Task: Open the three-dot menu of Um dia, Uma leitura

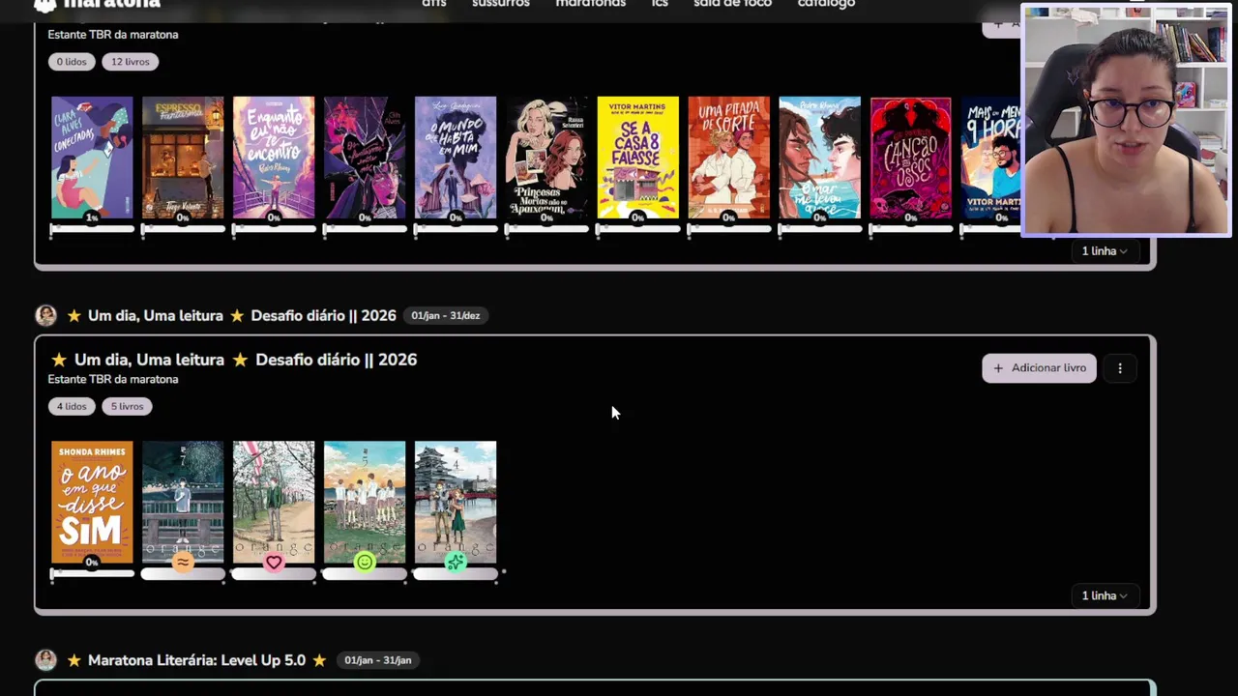Action: tap(1120, 368)
